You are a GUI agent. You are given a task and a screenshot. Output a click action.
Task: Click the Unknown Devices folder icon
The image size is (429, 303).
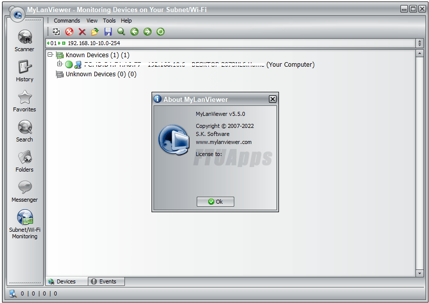pos(60,74)
